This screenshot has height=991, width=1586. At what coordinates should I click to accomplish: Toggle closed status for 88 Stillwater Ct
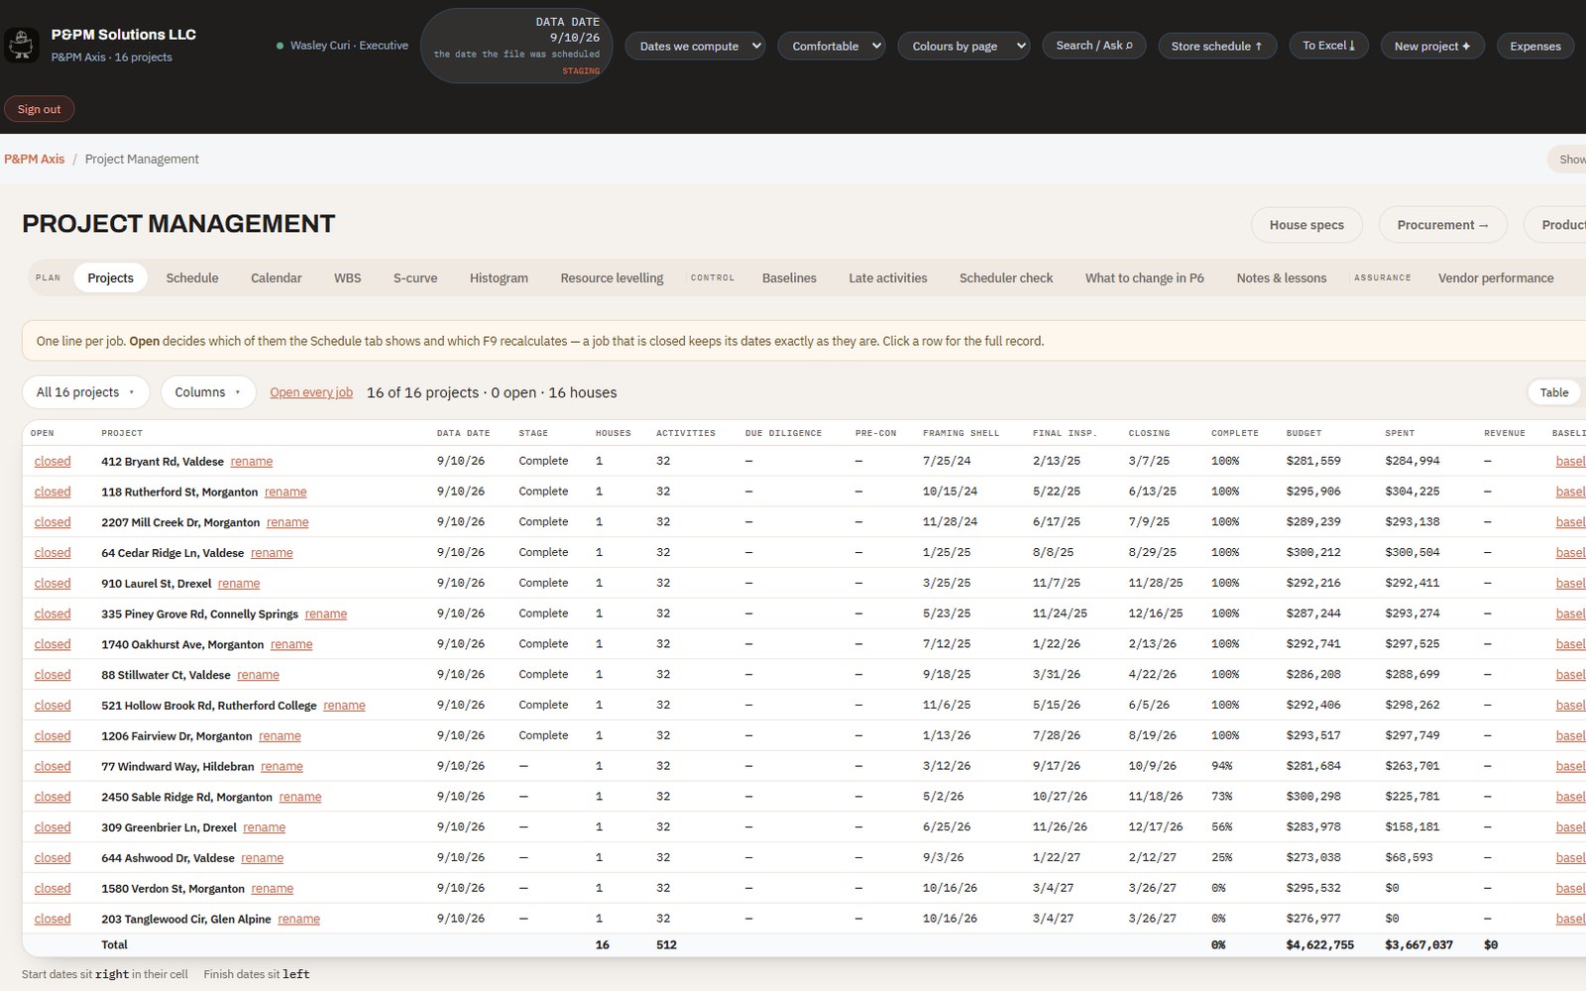click(53, 675)
